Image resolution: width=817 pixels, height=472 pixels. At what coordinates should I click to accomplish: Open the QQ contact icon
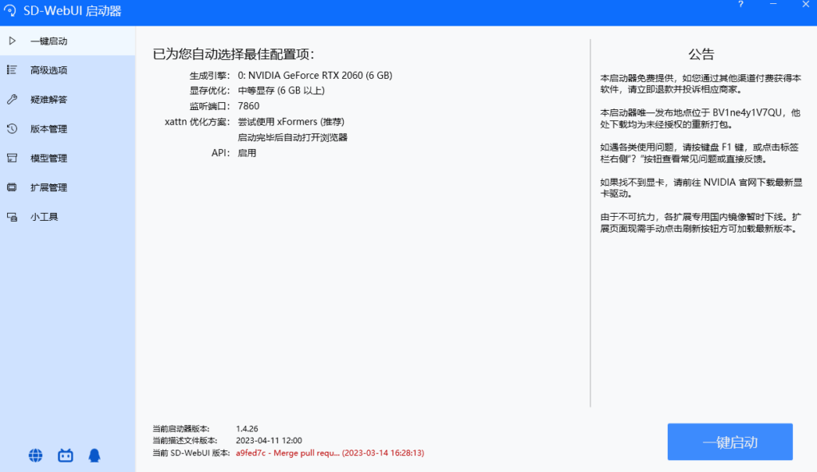click(x=95, y=455)
